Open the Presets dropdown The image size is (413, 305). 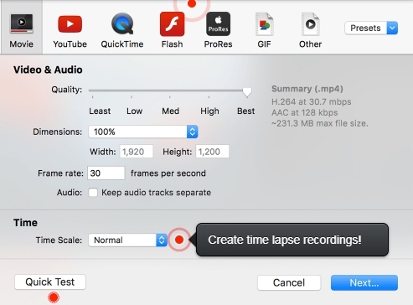pyautogui.click(x=371, y=28)
